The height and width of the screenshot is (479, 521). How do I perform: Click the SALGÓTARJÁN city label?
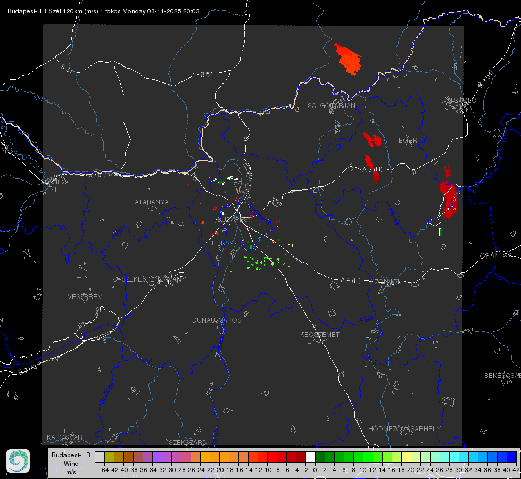[331, 106]
